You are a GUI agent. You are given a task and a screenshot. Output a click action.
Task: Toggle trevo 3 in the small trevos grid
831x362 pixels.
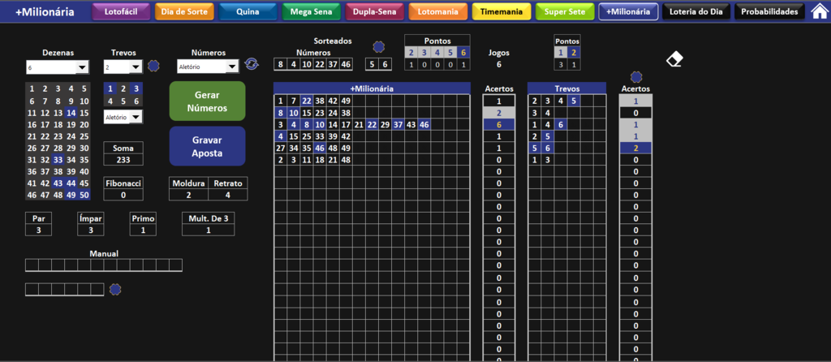(x=136, y=89)
